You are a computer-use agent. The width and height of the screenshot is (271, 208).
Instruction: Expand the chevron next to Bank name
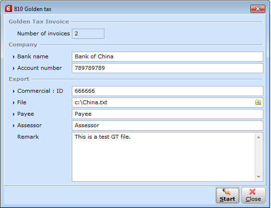click(x=13, y=57)
